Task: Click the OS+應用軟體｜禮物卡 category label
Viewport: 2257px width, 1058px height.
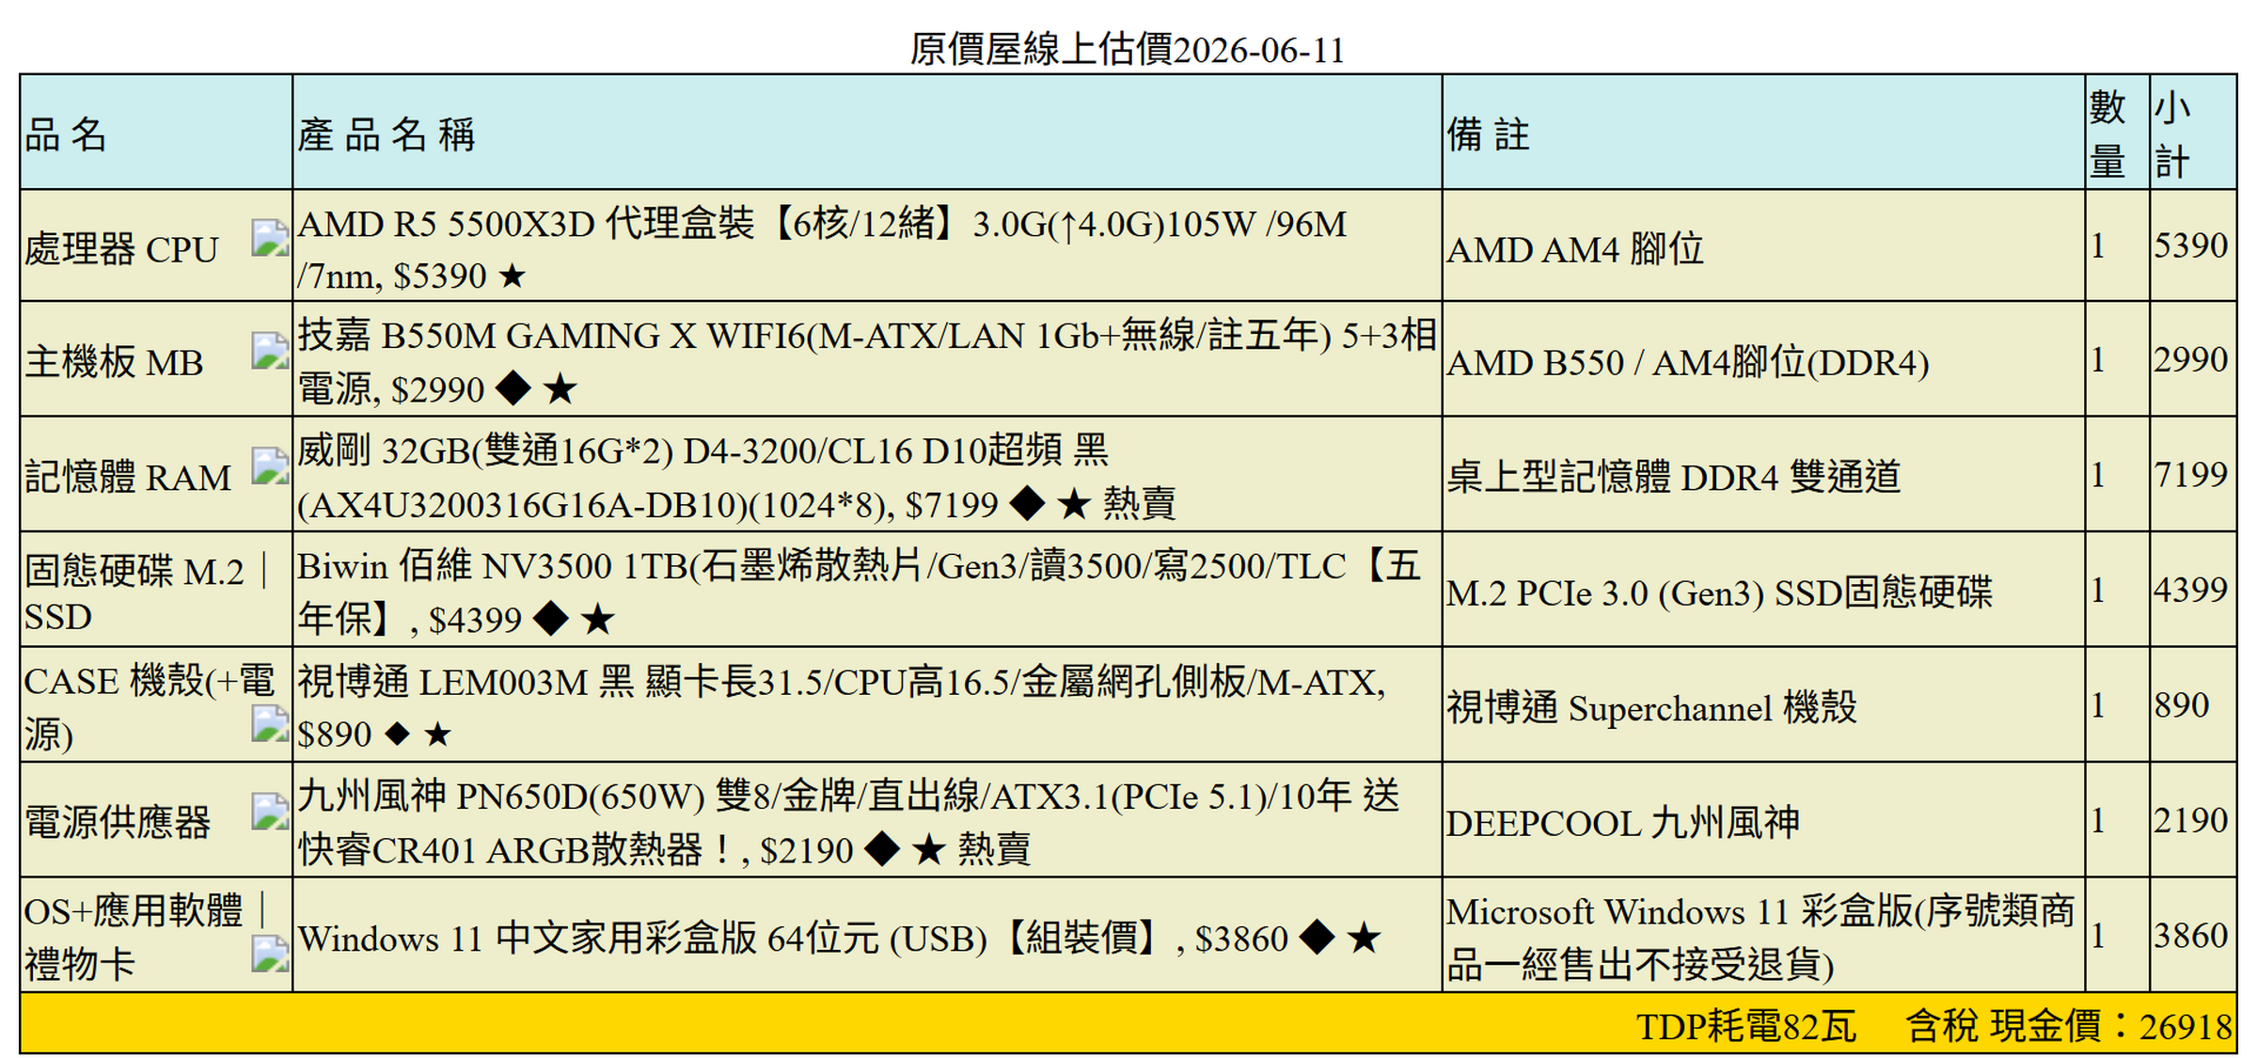Action: pyautogui.click(x=147, y=937)
